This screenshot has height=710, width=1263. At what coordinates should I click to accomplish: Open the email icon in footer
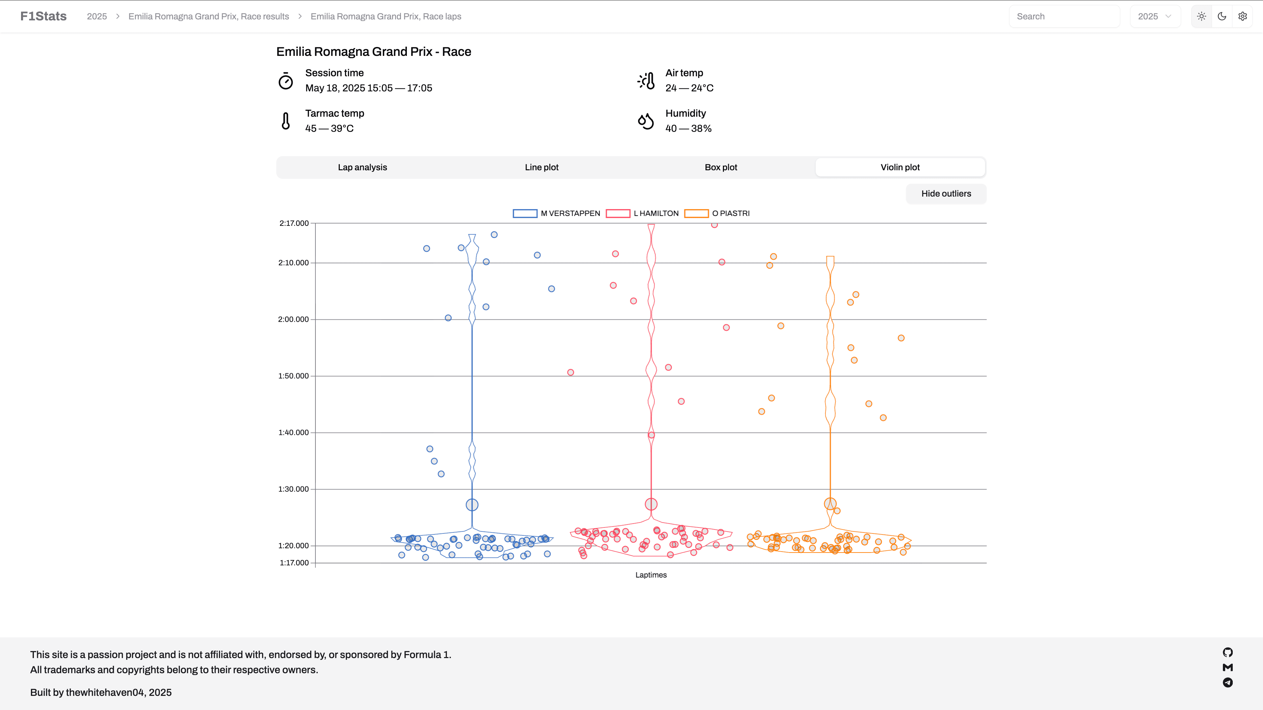(x=1228, y=667)
